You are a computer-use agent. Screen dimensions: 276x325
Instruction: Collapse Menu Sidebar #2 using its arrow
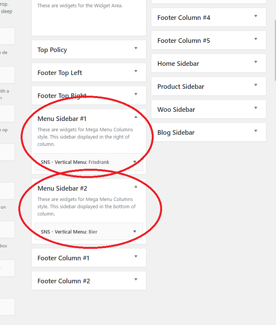tap(135, 187)
